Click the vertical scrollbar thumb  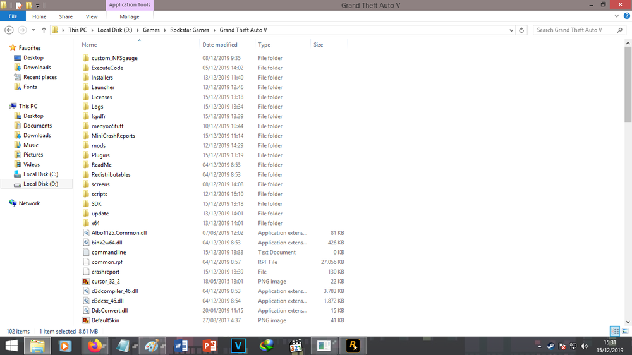628,84
